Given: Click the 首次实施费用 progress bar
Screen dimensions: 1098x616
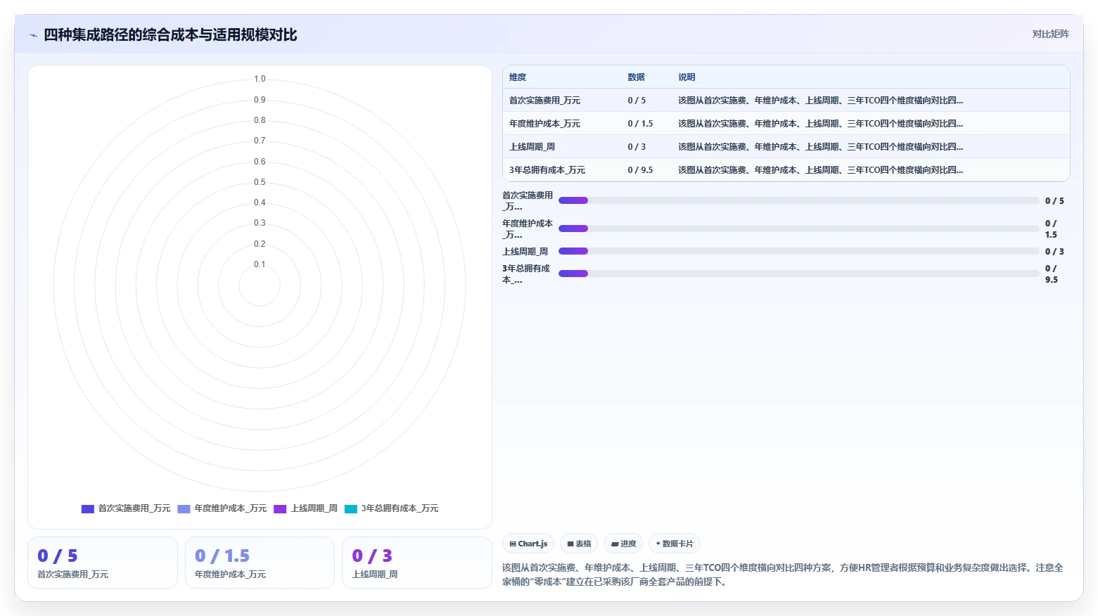Looking at the screenshot, I should pyautogui.click(x=798, y=200).
